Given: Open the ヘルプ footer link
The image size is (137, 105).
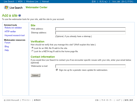Looking at the screenshot, I should coord(118,100).
